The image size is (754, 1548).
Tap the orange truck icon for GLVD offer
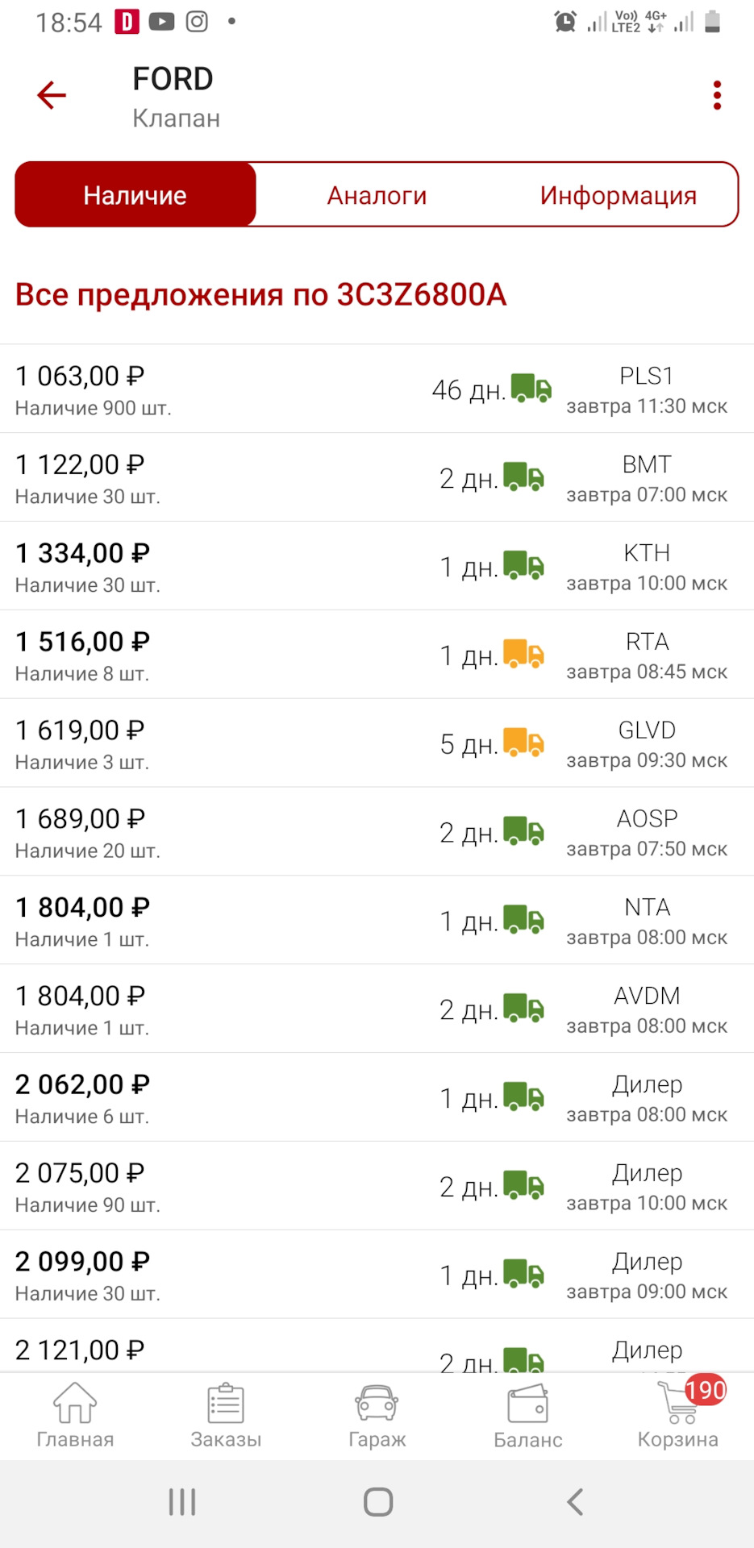523,743
